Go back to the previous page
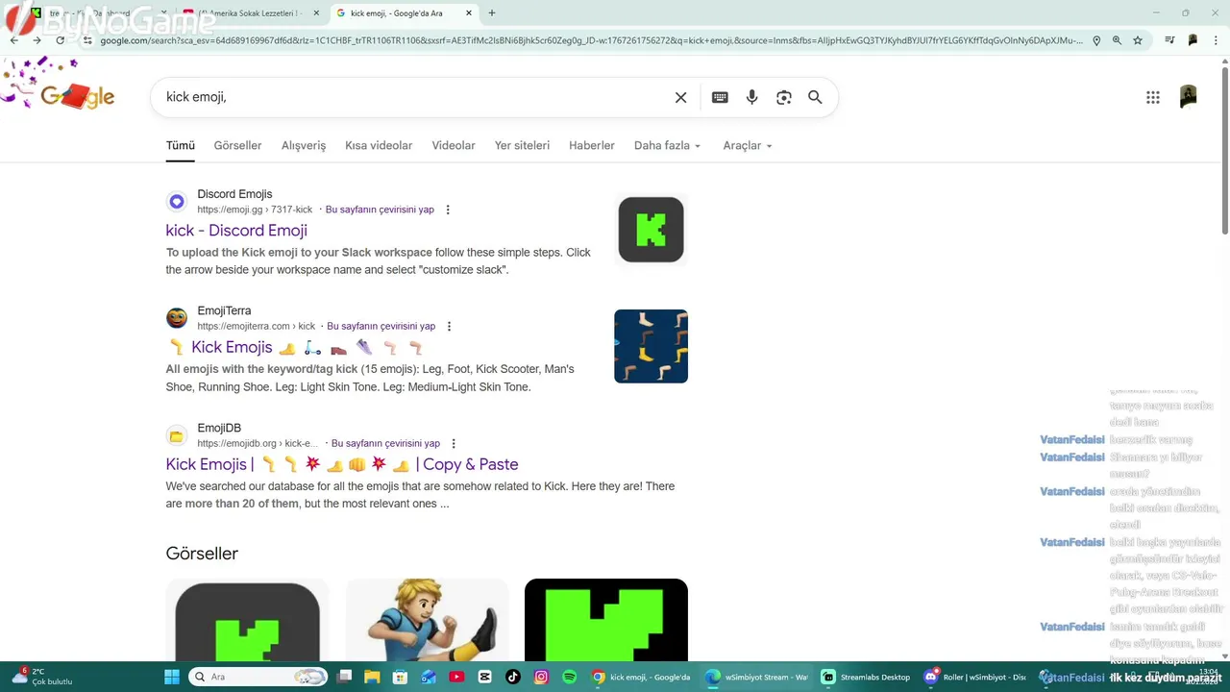Image resolution: width=1230 pixels, height=692 pixels. pos(13,40)
